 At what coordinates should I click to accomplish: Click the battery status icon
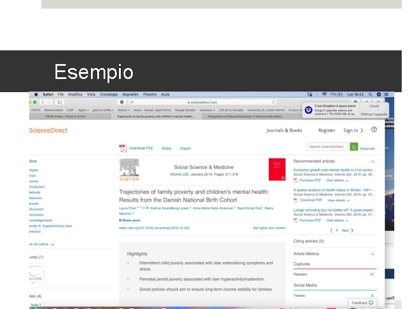(340, 94)
